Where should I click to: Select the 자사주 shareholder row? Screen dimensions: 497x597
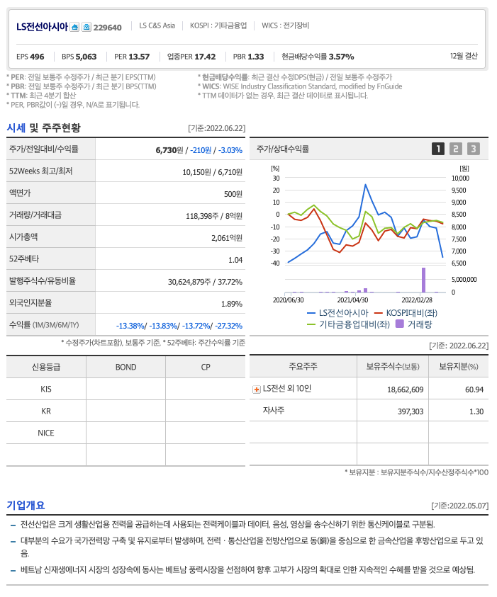[369, 411]
